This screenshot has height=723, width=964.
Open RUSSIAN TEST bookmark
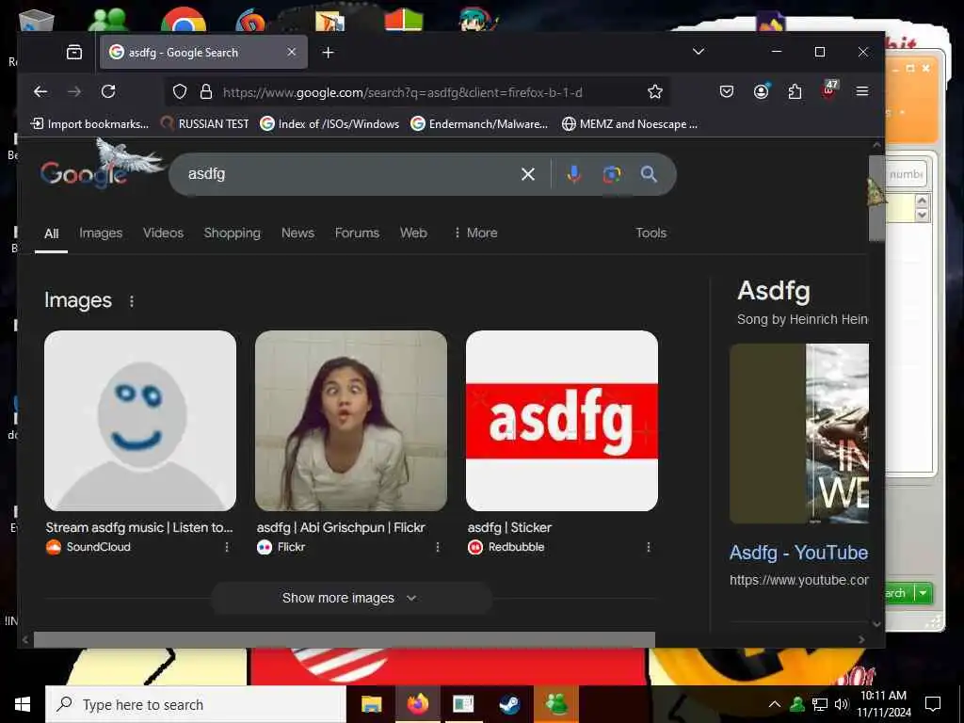(x=204, y=124)
